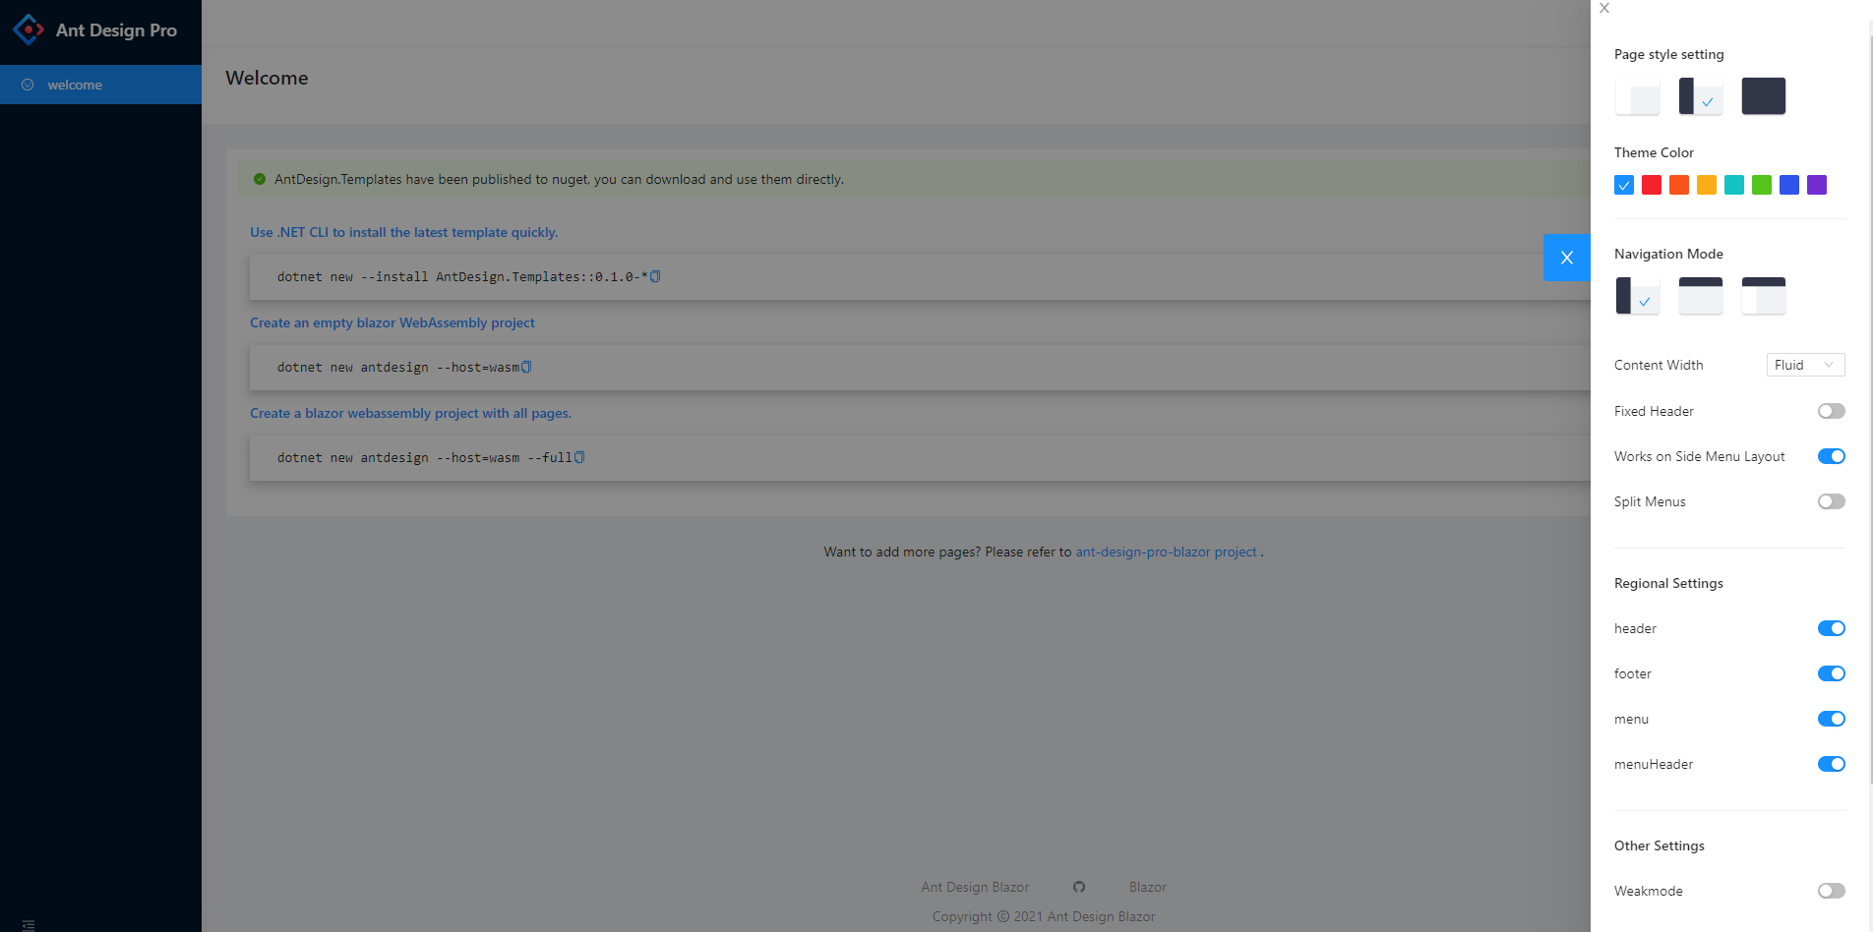This screenshot has height=932, width=1873.
Task: Enable the Fixed Header toggle
Action: (1831, 411)
